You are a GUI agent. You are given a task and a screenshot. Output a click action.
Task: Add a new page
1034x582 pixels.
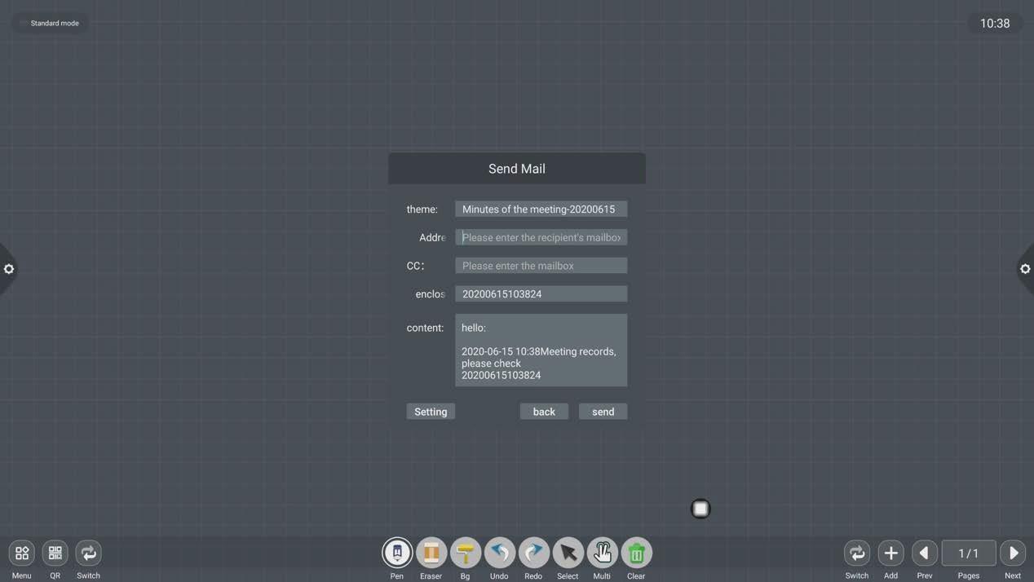890,553
